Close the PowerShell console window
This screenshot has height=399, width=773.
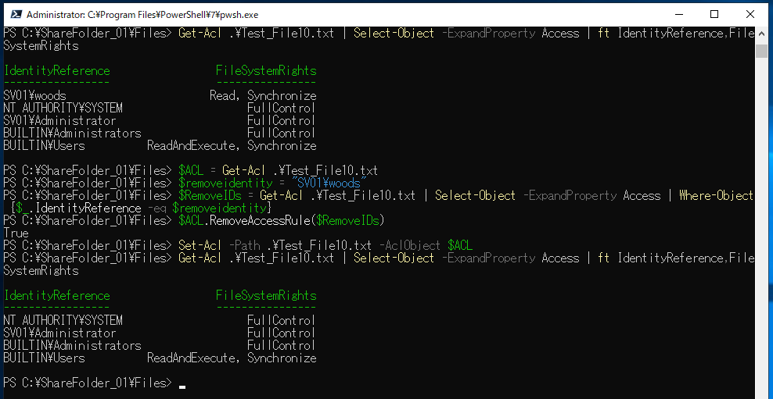[x=750, y=14]
